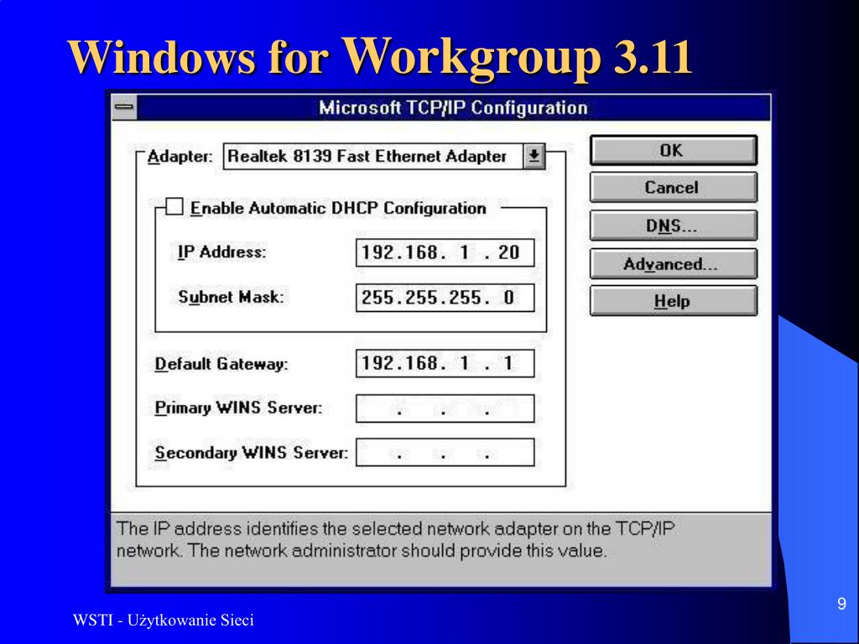Click the Help button
Image resolution: width=859 pixels, height=644 pixels.
point(674,301)
